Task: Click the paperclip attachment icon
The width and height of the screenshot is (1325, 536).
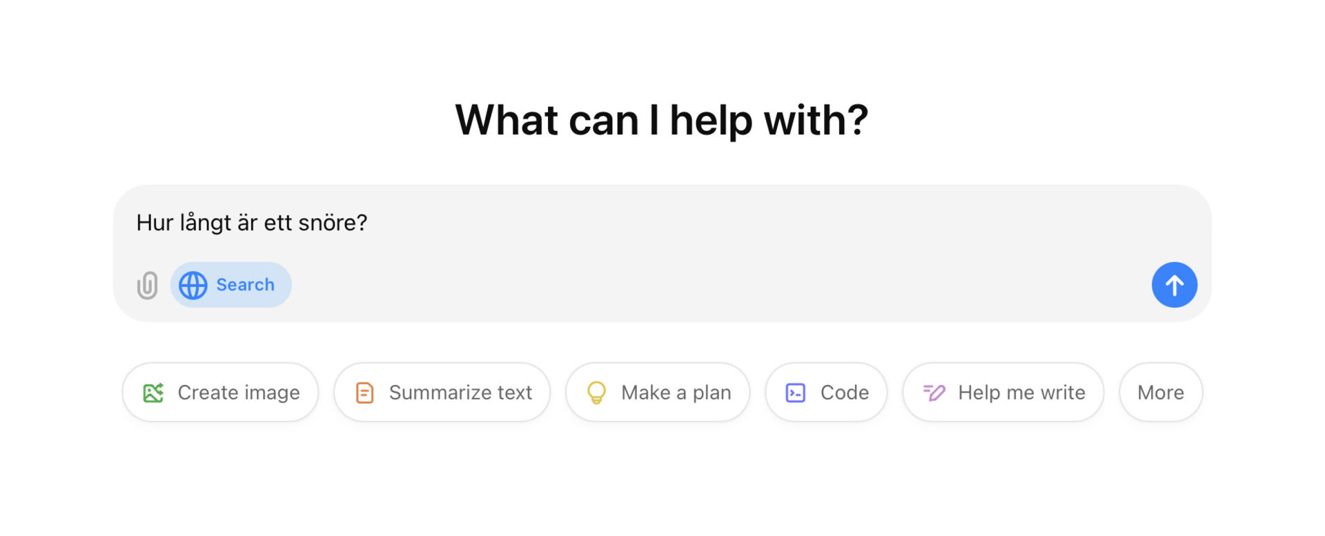Action: coord(147,284)
